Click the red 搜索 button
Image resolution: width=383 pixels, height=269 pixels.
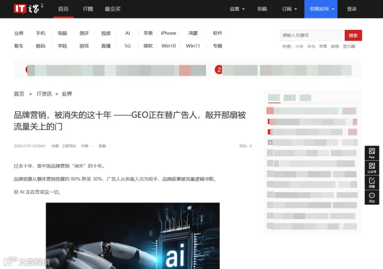(x=353, y=35)
